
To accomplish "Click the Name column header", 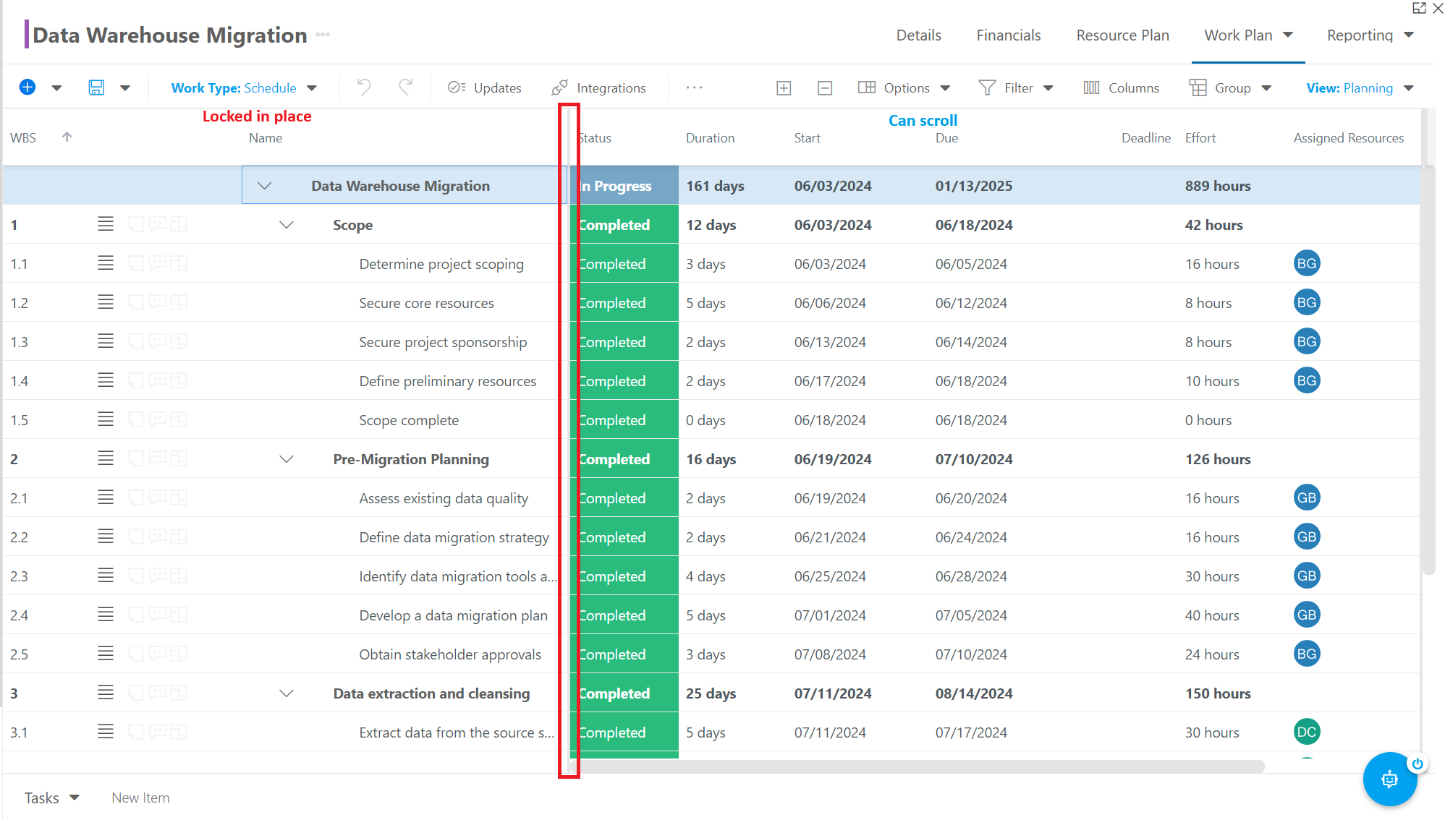I will 266,137.
